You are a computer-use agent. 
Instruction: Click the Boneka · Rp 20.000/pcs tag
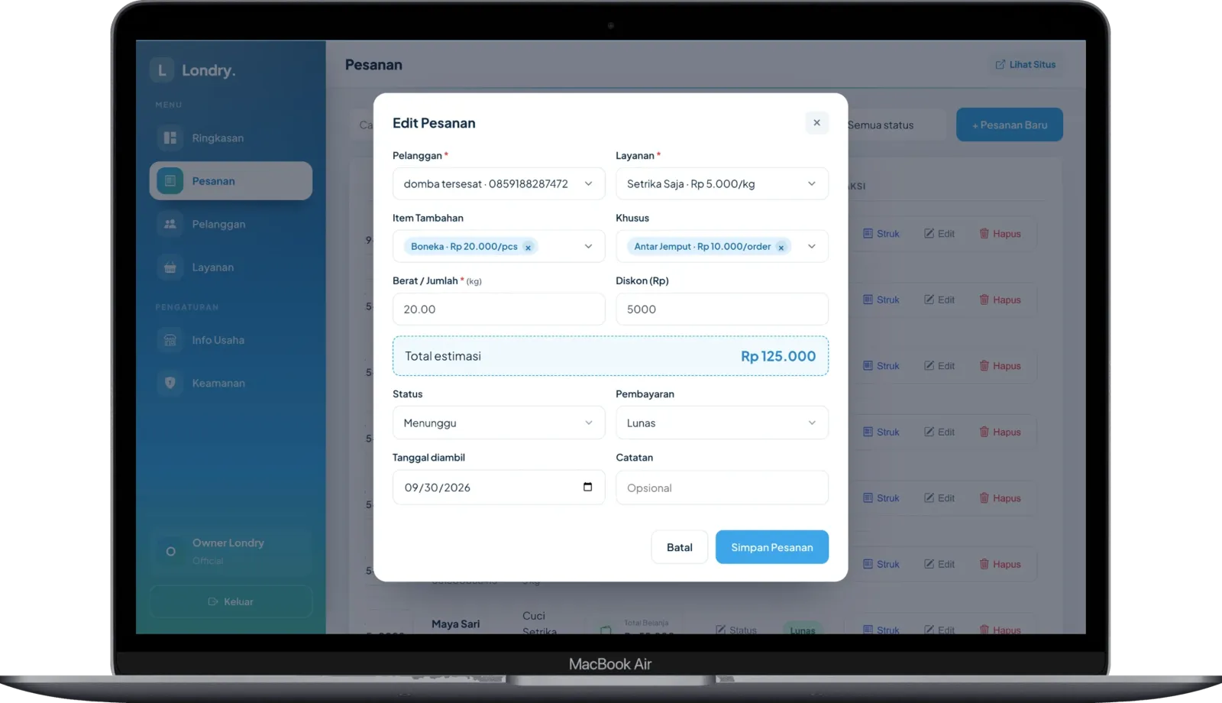470,247
